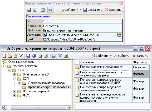Click the Выбрать button
This screenshot has height=112, width=152.
(x=121, y=56)
